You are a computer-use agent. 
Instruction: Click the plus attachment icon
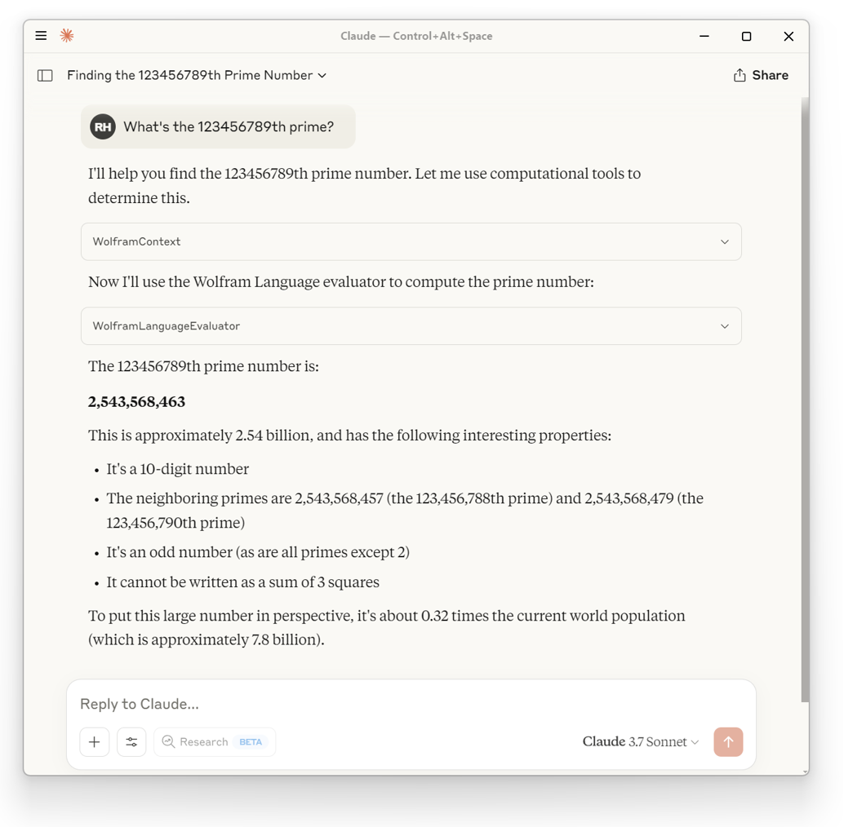(x=95, y=742)
